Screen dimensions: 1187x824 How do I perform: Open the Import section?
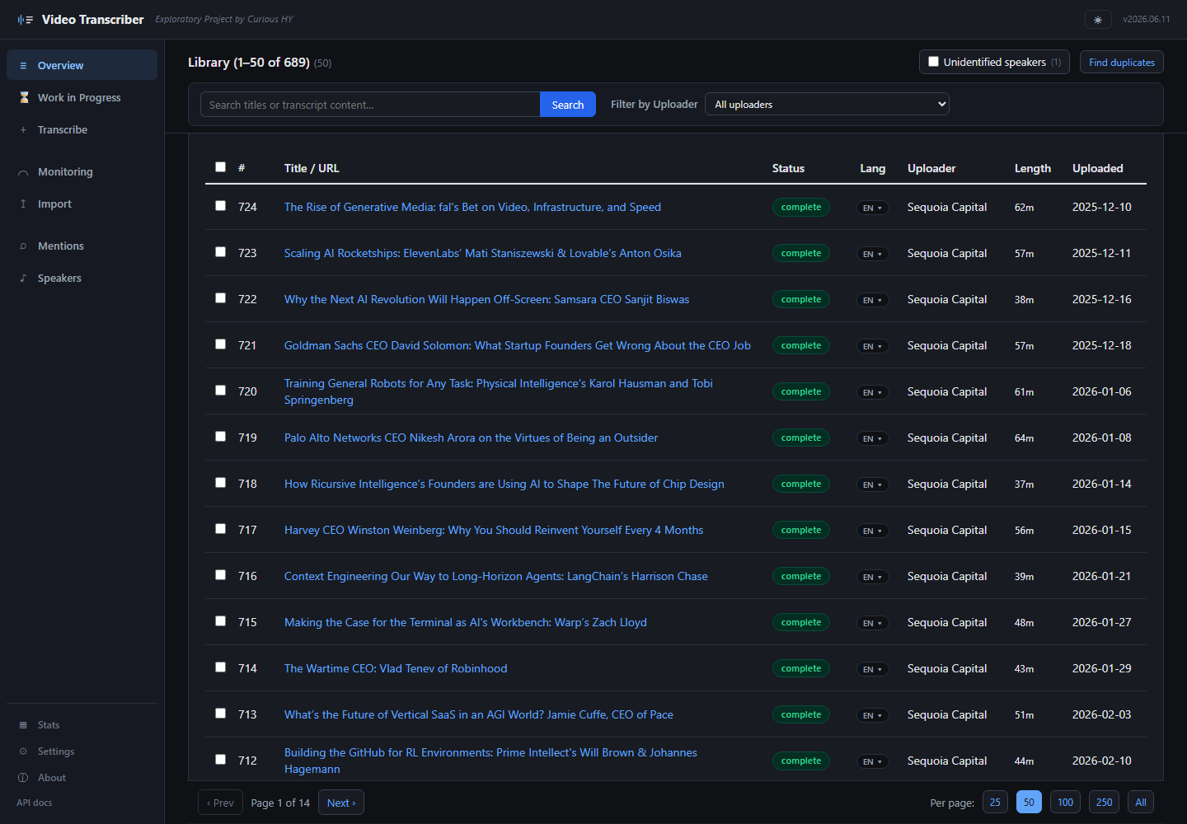pyautogui.click(x=82, y=204)
